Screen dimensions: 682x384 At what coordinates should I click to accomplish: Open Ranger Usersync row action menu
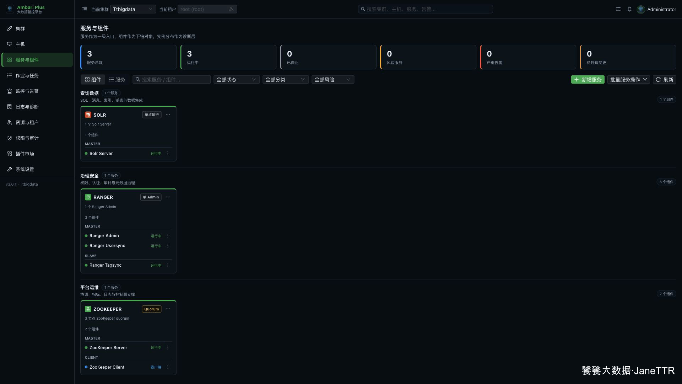pos(168,246)
